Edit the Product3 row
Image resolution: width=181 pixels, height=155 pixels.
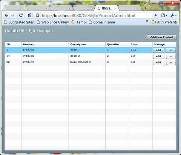click(x=159, y=63)
